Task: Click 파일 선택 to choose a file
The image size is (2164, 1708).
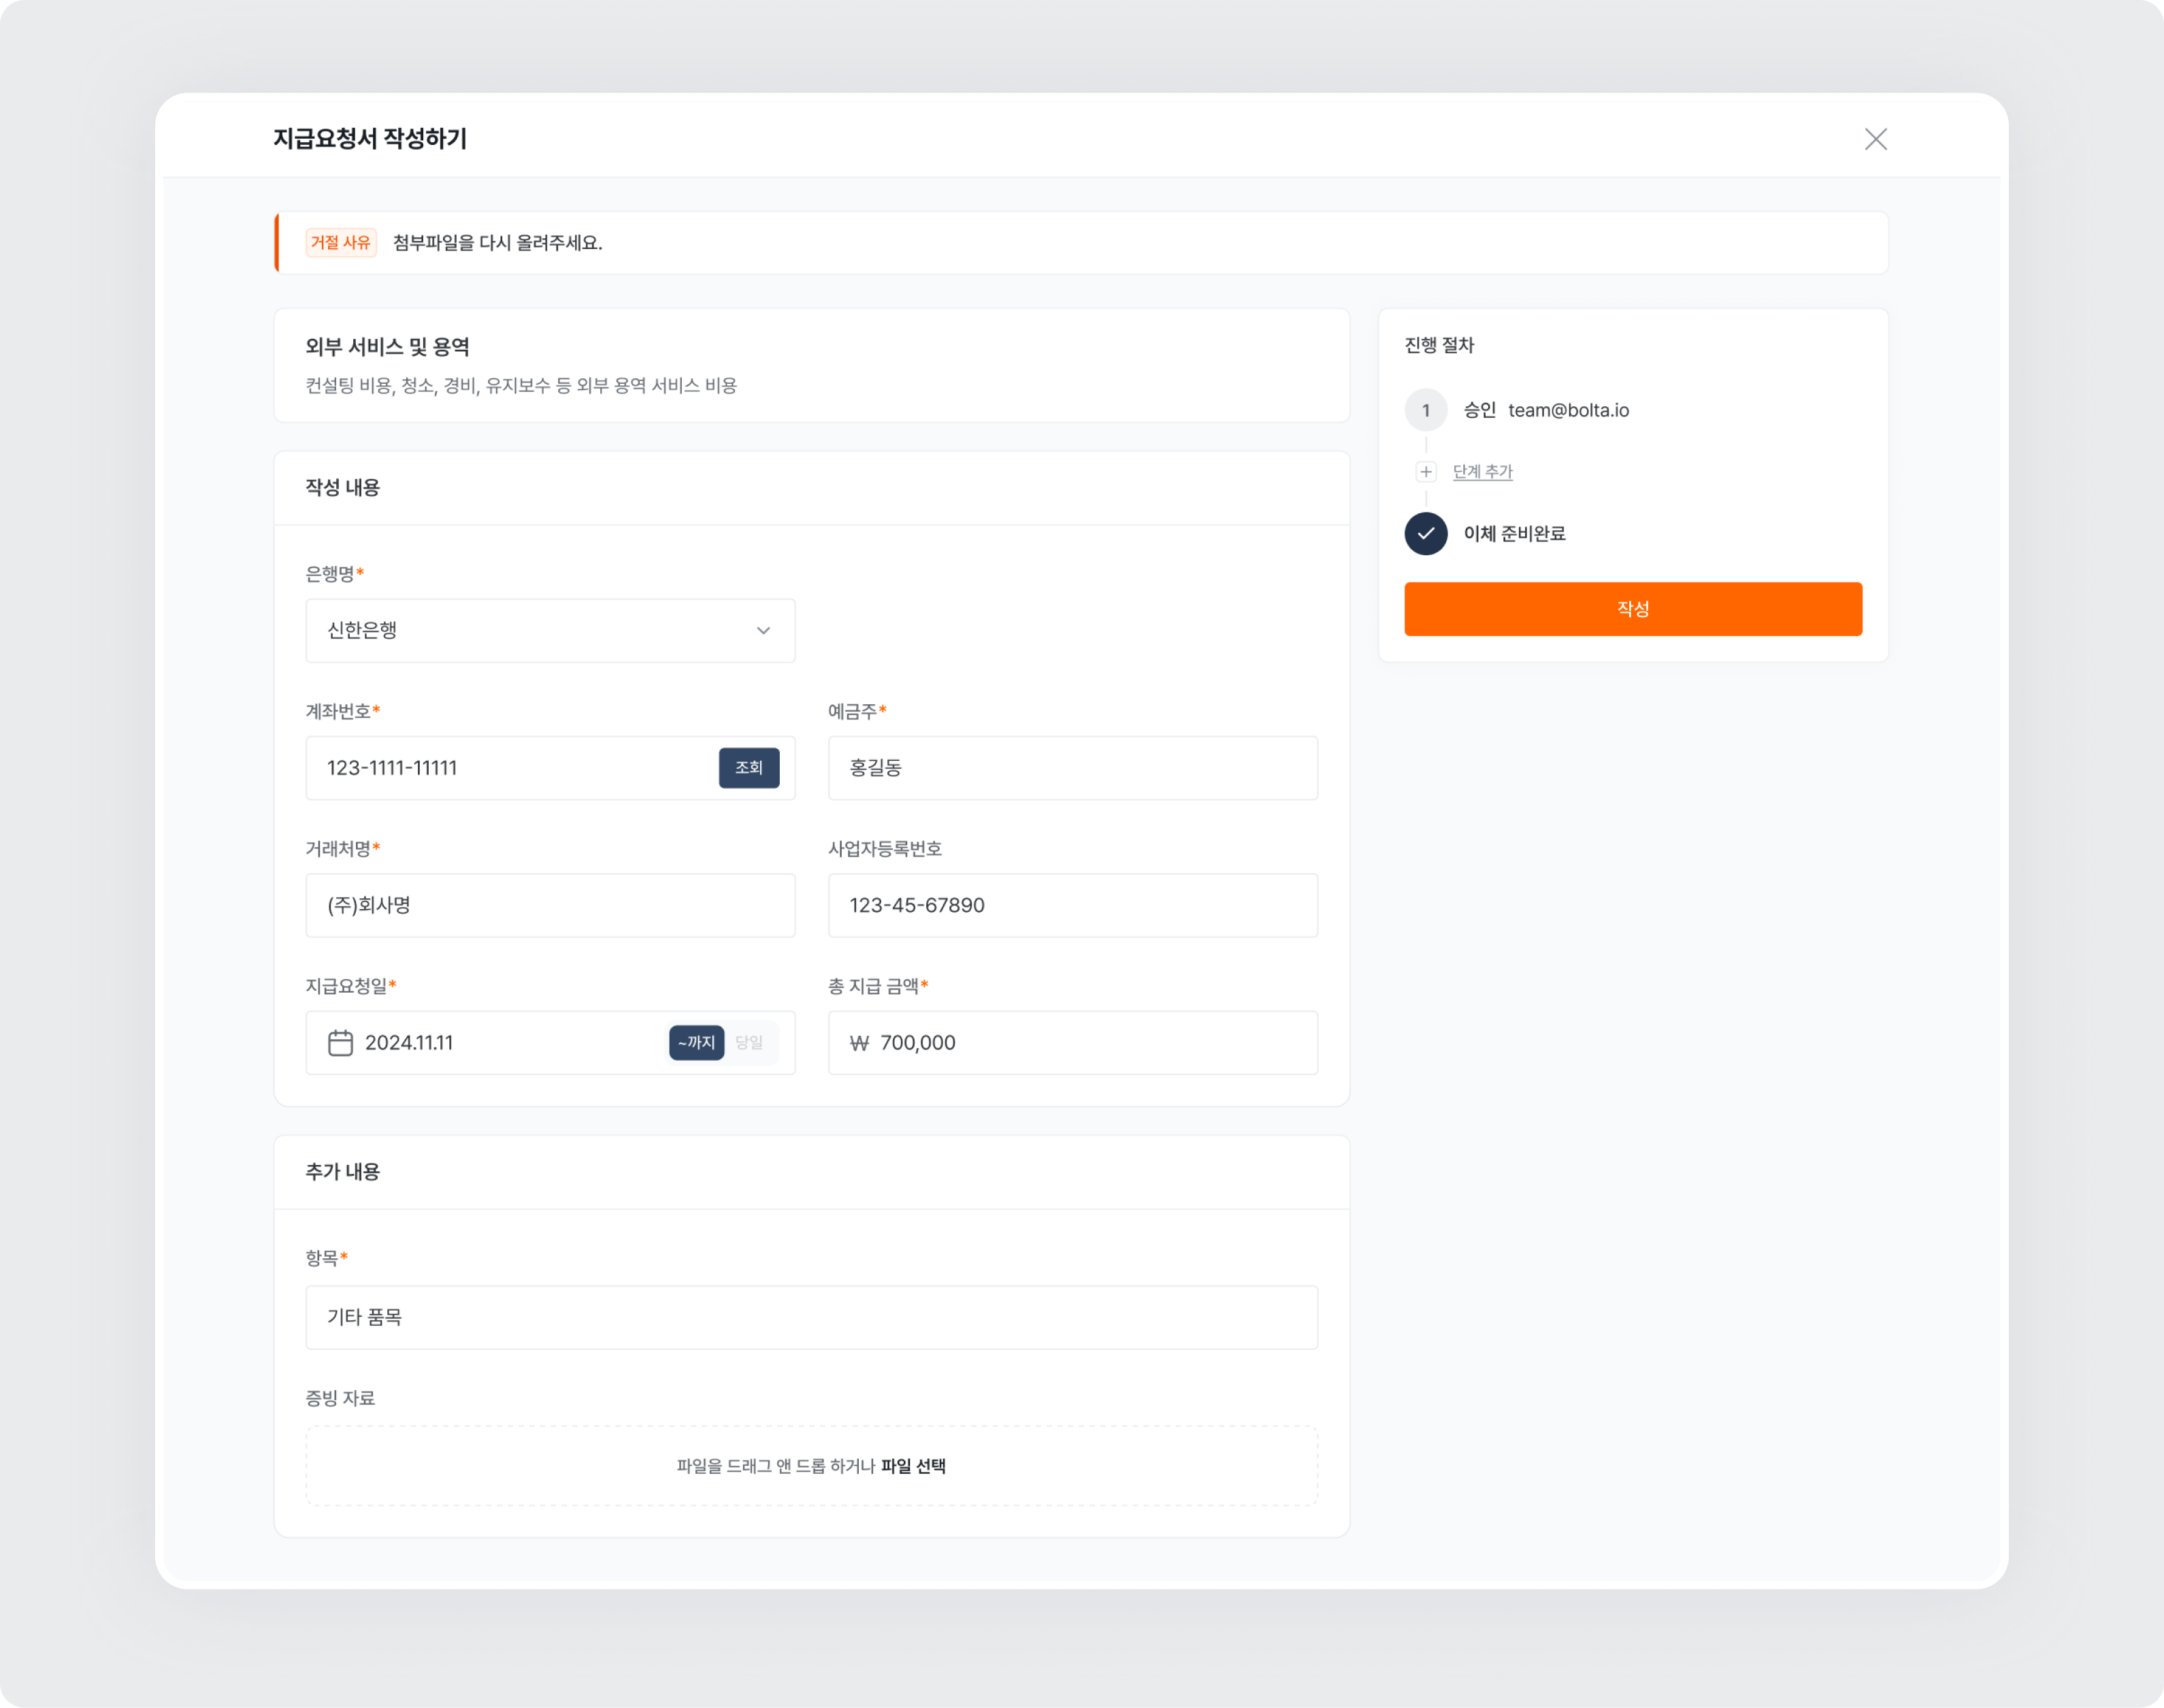Action: click(916, 1466)
